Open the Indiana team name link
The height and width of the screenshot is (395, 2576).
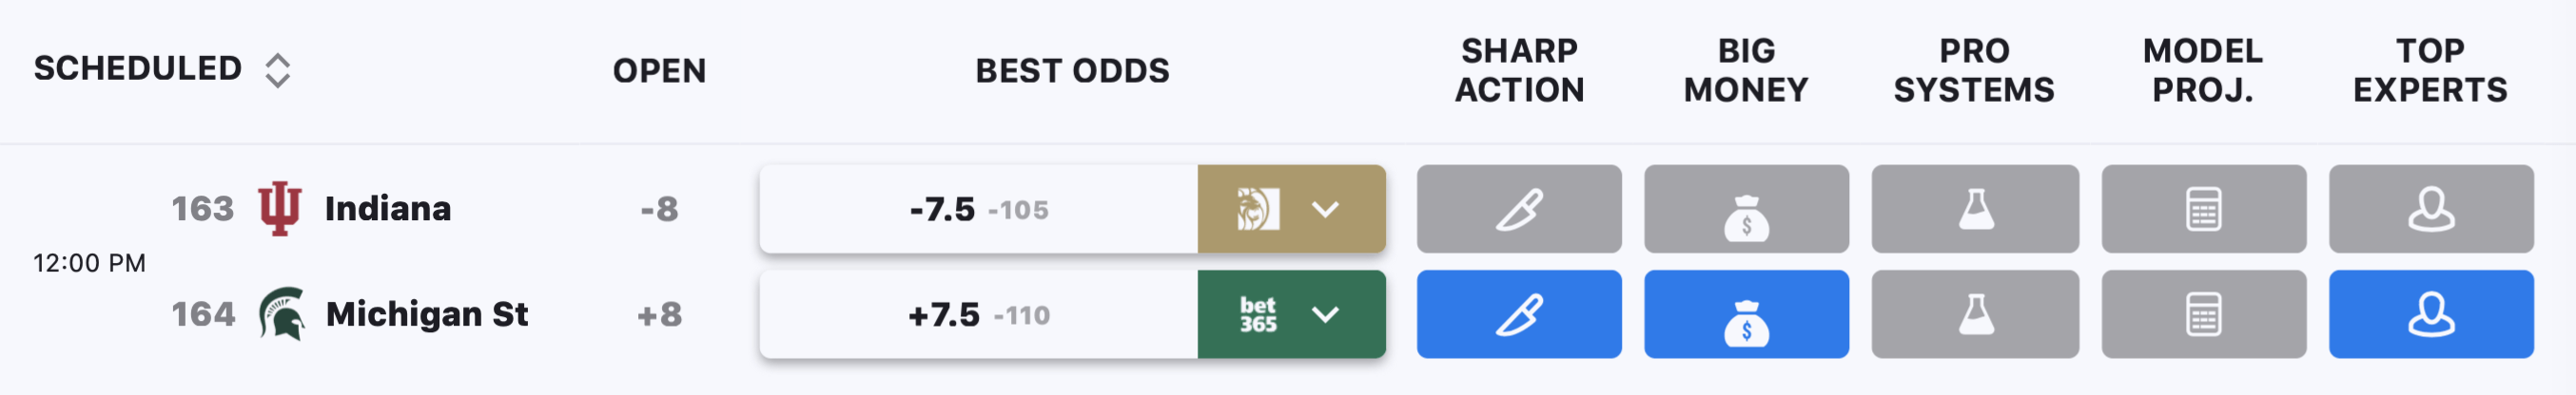388,209
